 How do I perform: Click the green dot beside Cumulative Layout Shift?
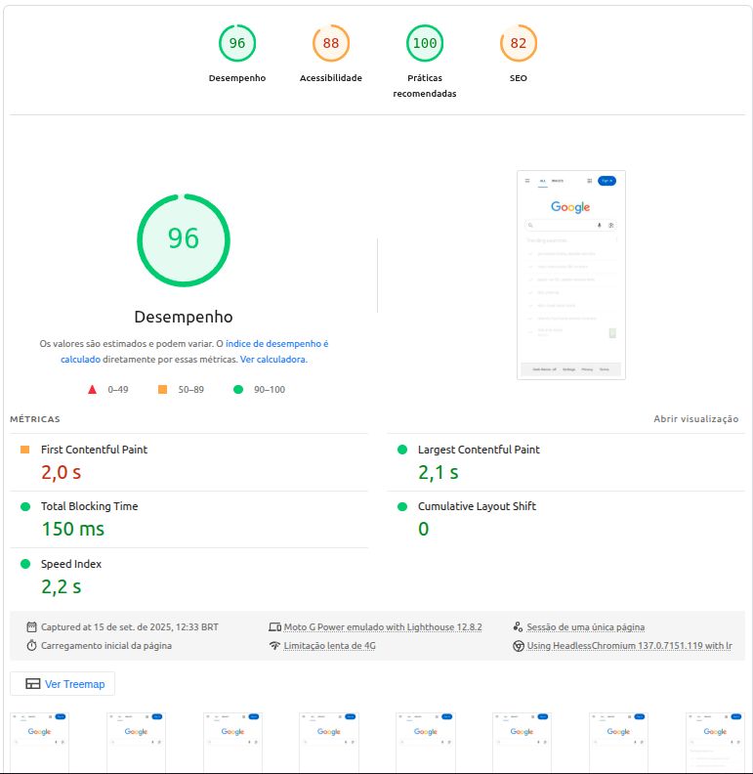coord(402,506)
